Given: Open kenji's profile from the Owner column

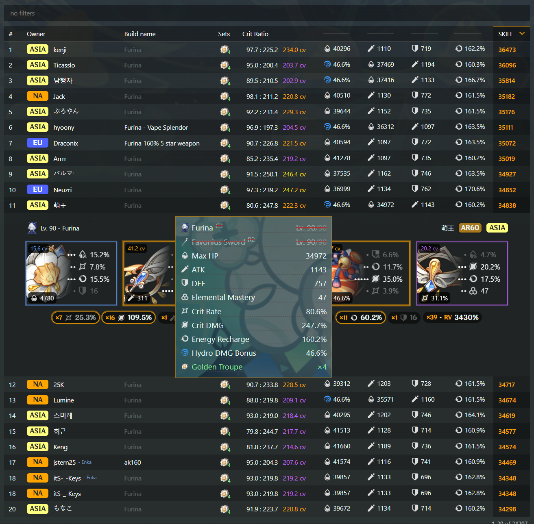Looking at the screenshot, I should click(60, 50).
